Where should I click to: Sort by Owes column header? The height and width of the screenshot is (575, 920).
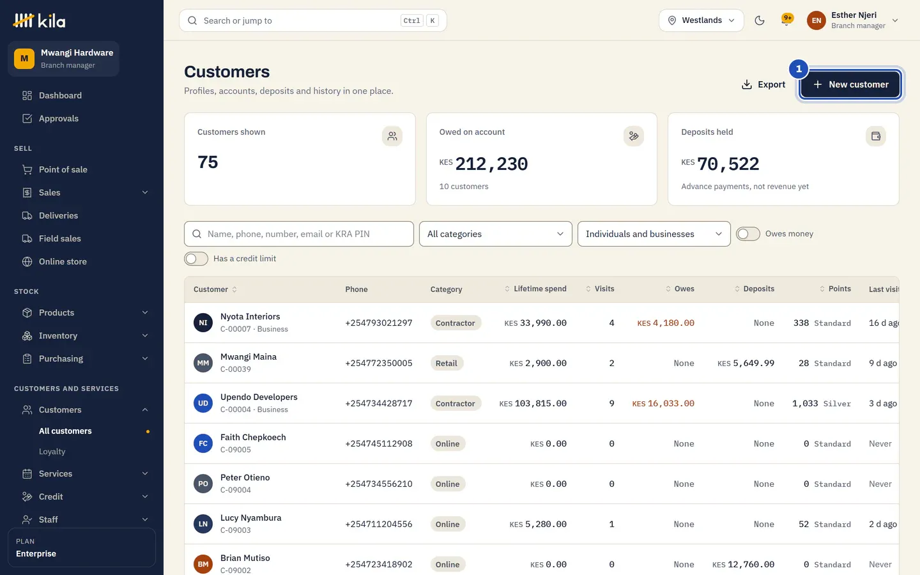tap(680, 289)
